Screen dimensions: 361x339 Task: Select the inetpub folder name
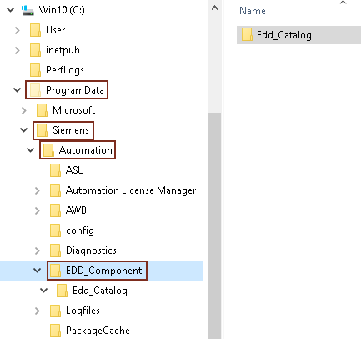(63, 50)
